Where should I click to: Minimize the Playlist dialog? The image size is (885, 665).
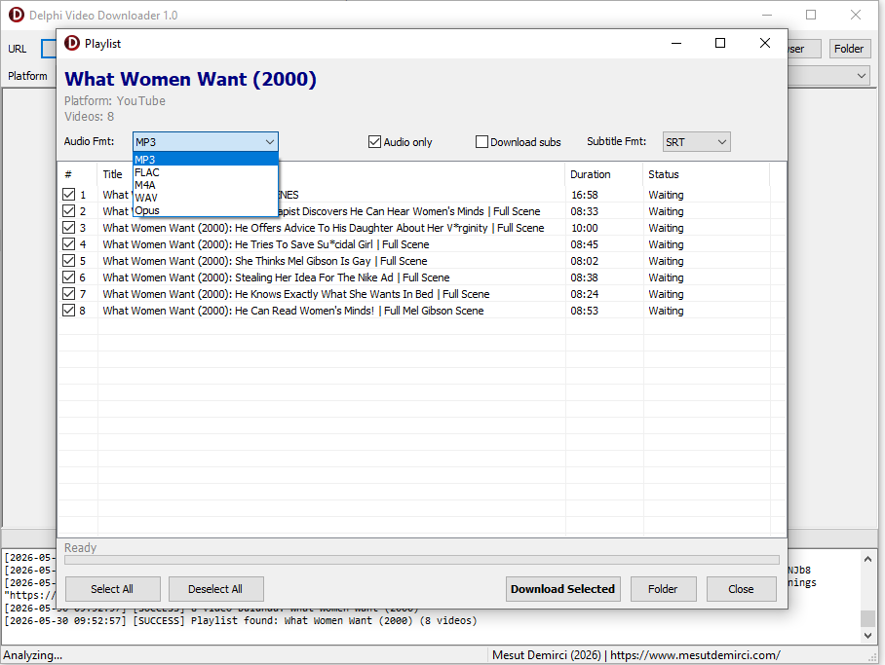[676, 43]
